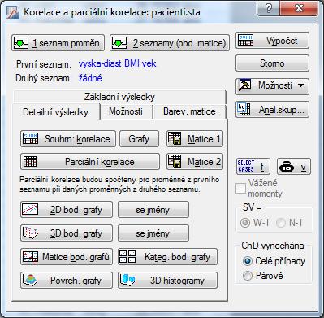The height and width of the screenshot is (318, 324).
Task: Click the scatterplot icon on 2D bod. grafy
Action: coord(30,209)
